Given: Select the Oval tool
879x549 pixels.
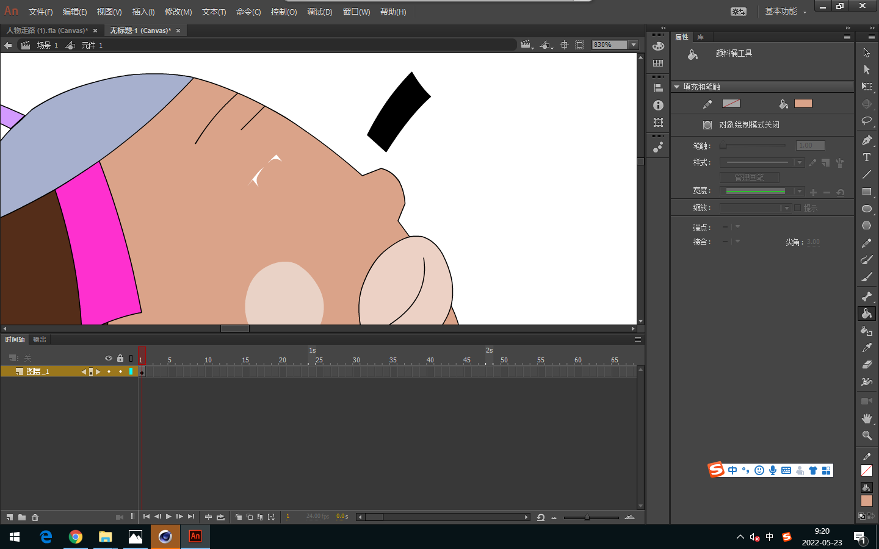Looking at the screenshot, I should pos(867,209).
